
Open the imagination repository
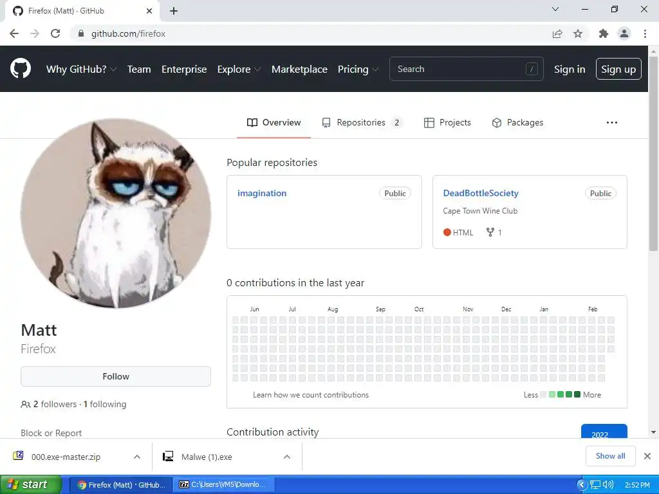point(262,193)
